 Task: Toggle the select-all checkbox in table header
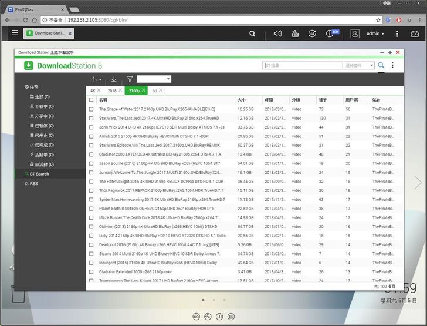[91, 100]
